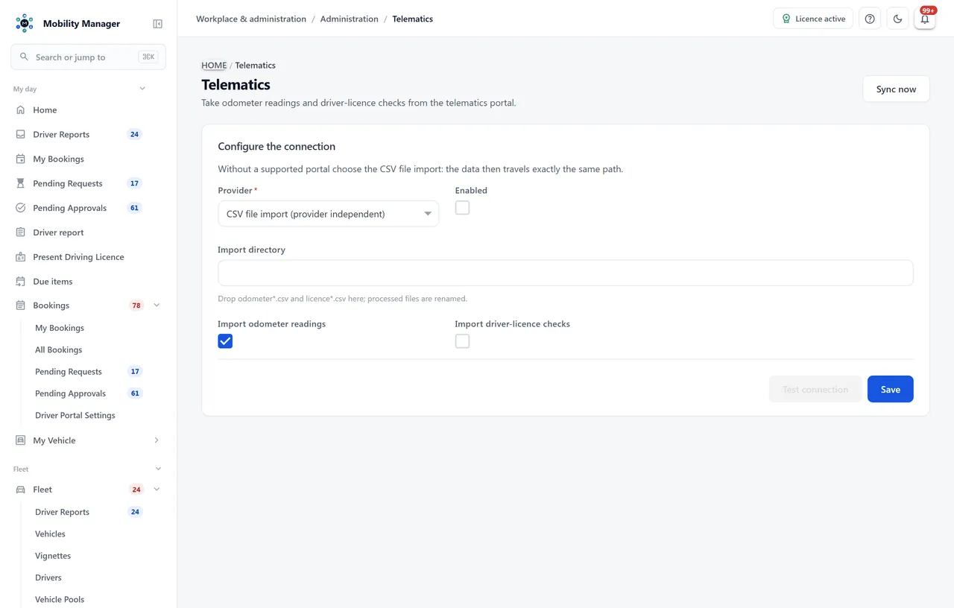
Task: Collapse the Fleet section header chevron
Action: (x=158, y=469)
